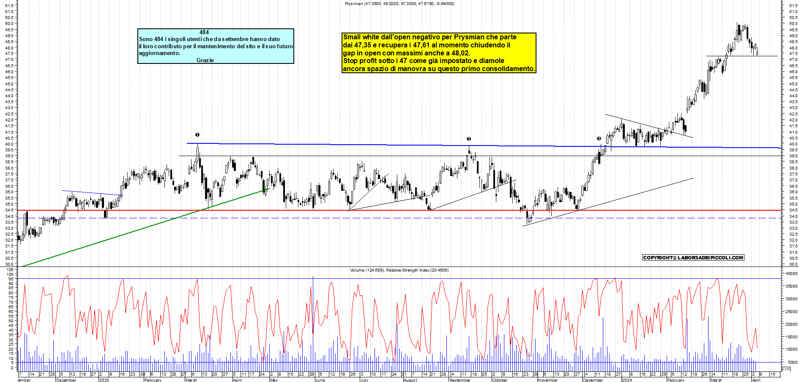Viewport: 799px width, 382px height.
Task: Click the "October" label on the date axis
Action: pos(500,380)
